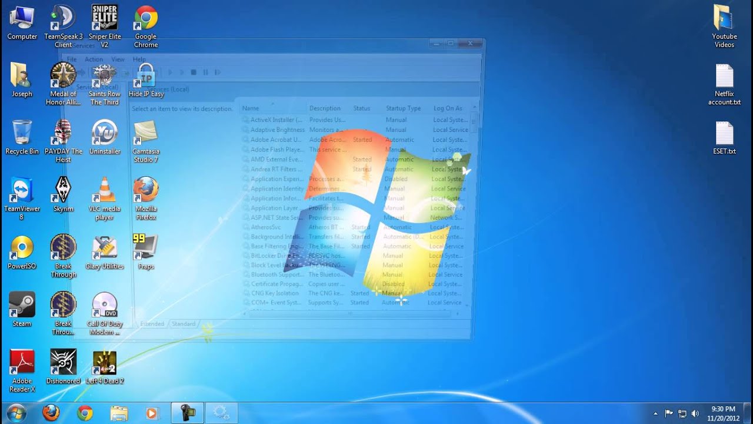Open the Help menu in Services
Viewport: 753px width, 424px height.
point(139,59)
